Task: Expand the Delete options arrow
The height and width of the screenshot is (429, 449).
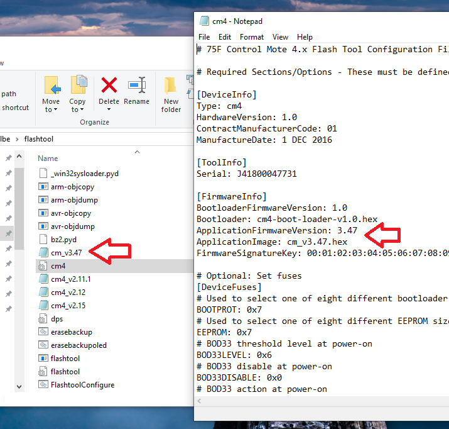Action: pyautogui.click(x=109, y=109)
